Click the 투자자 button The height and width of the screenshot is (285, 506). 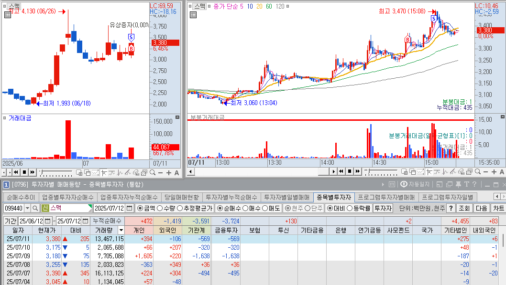pos(383,208)
